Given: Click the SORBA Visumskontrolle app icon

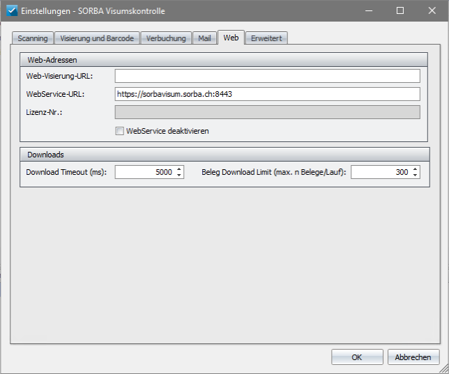Looking at the screenshot, I should tap(12, 11).
